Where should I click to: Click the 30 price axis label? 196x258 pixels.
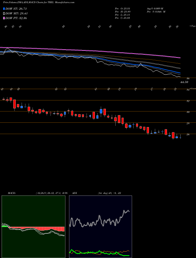click(188, 112)
